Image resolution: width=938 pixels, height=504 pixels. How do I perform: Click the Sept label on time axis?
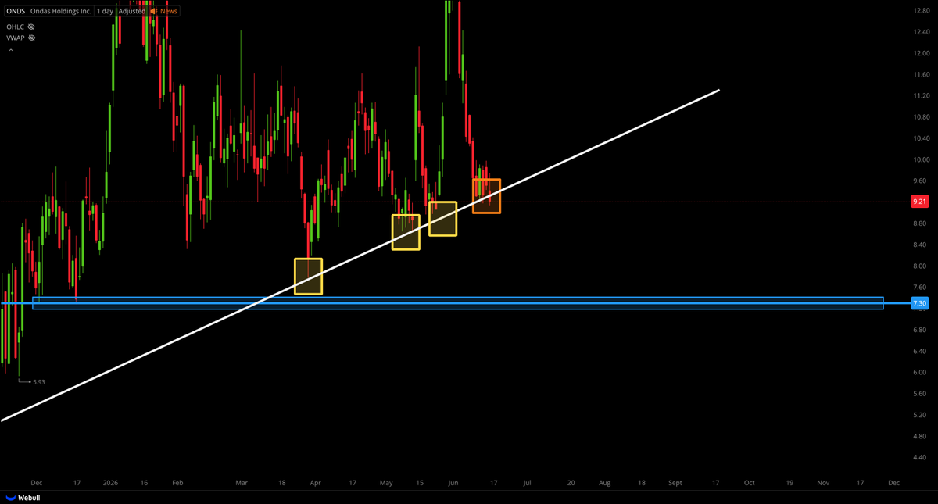[x=675, y=483]
